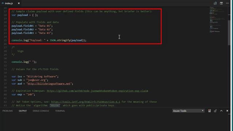
Task: Click the var iss "Blitzkrieg Software" line
Action: click(35, 77)
